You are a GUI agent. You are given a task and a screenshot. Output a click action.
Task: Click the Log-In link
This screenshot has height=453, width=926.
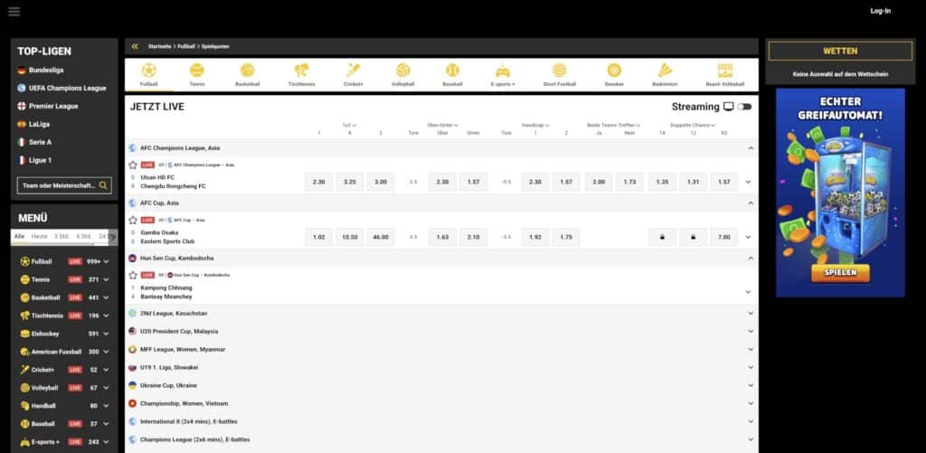(x=880, y=11)
